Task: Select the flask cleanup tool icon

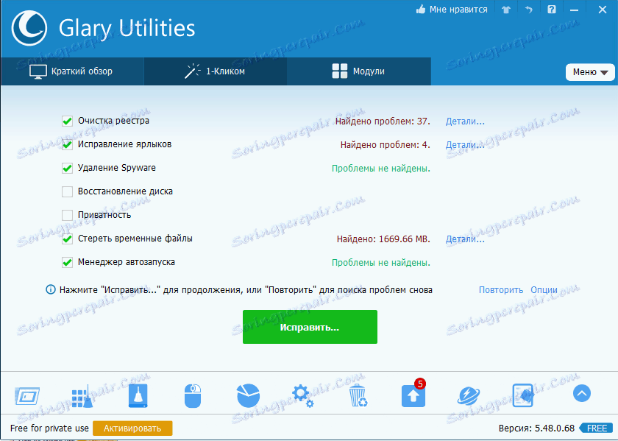Action: 137,395
